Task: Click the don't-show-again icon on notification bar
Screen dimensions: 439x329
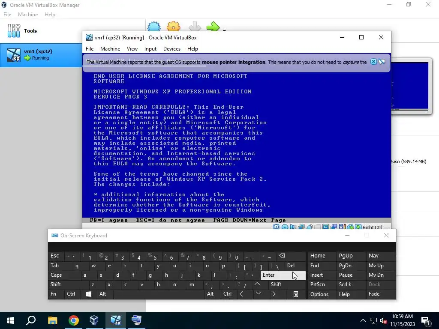Action: pos(382,62)
